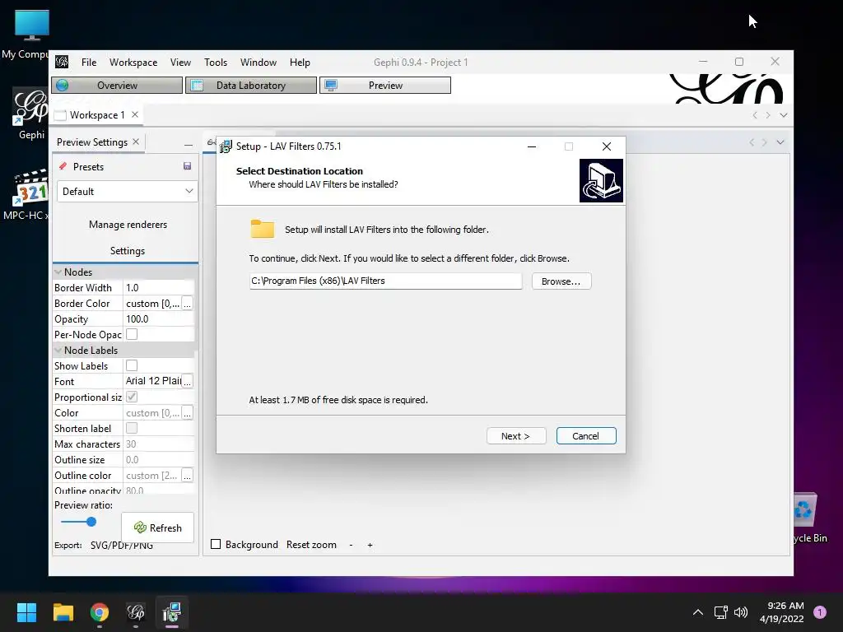Click the minus zoom out button

351,545
